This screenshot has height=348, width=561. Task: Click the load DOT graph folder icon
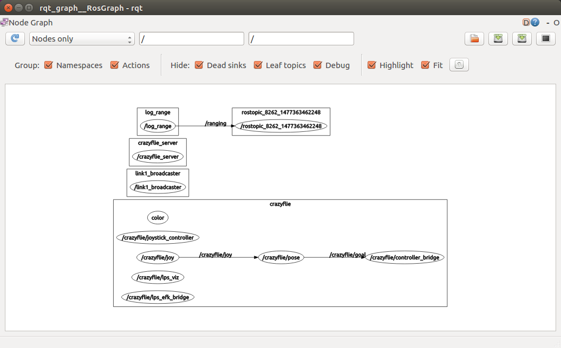474,38
